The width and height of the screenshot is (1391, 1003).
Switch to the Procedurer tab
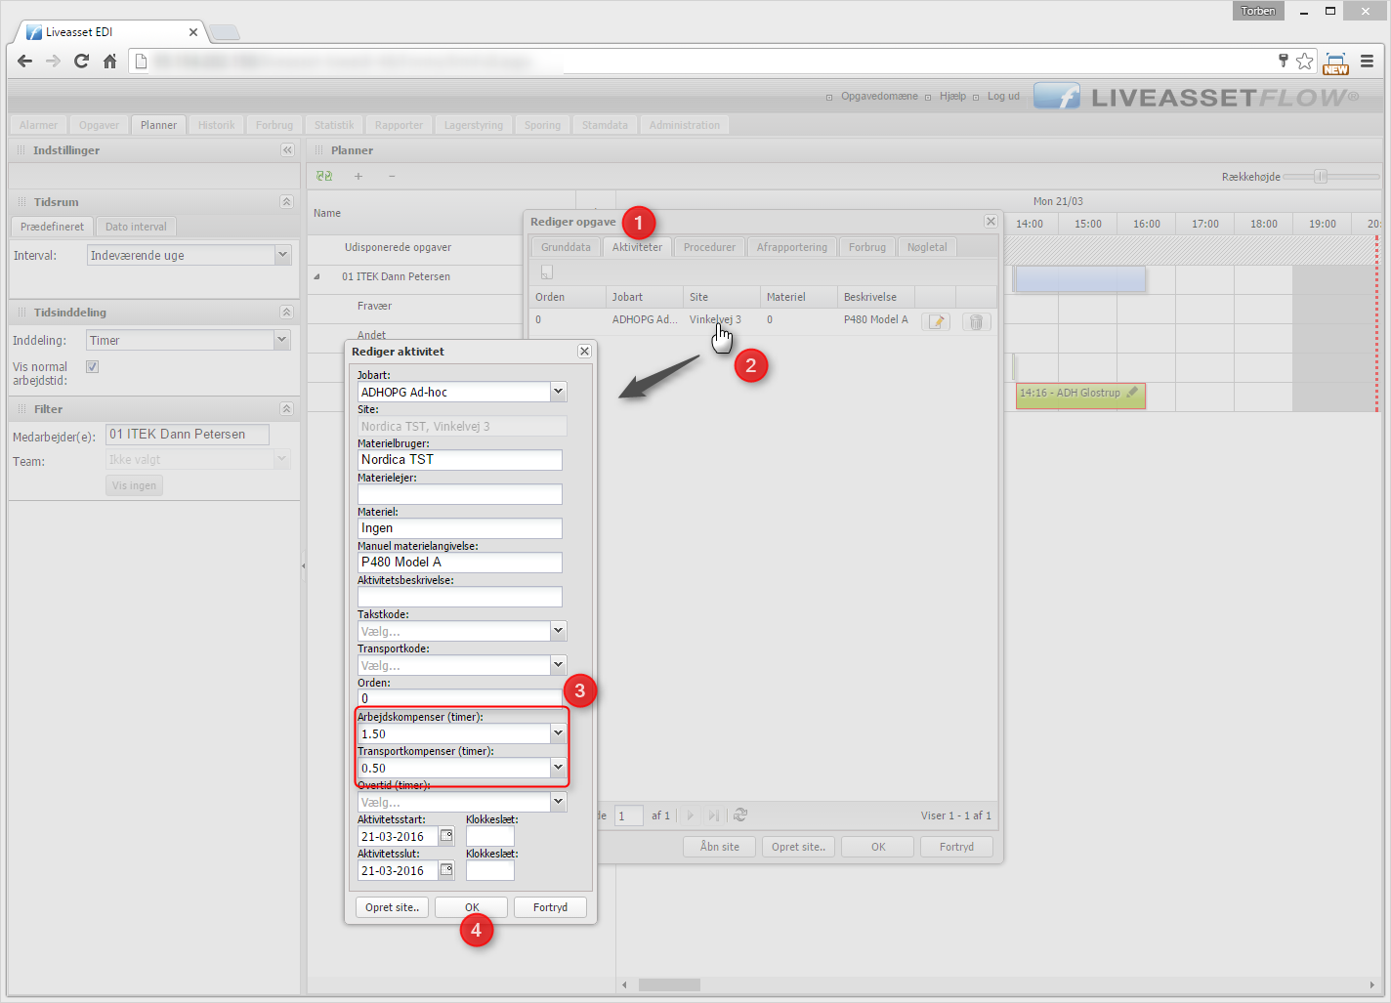[709, 247]
